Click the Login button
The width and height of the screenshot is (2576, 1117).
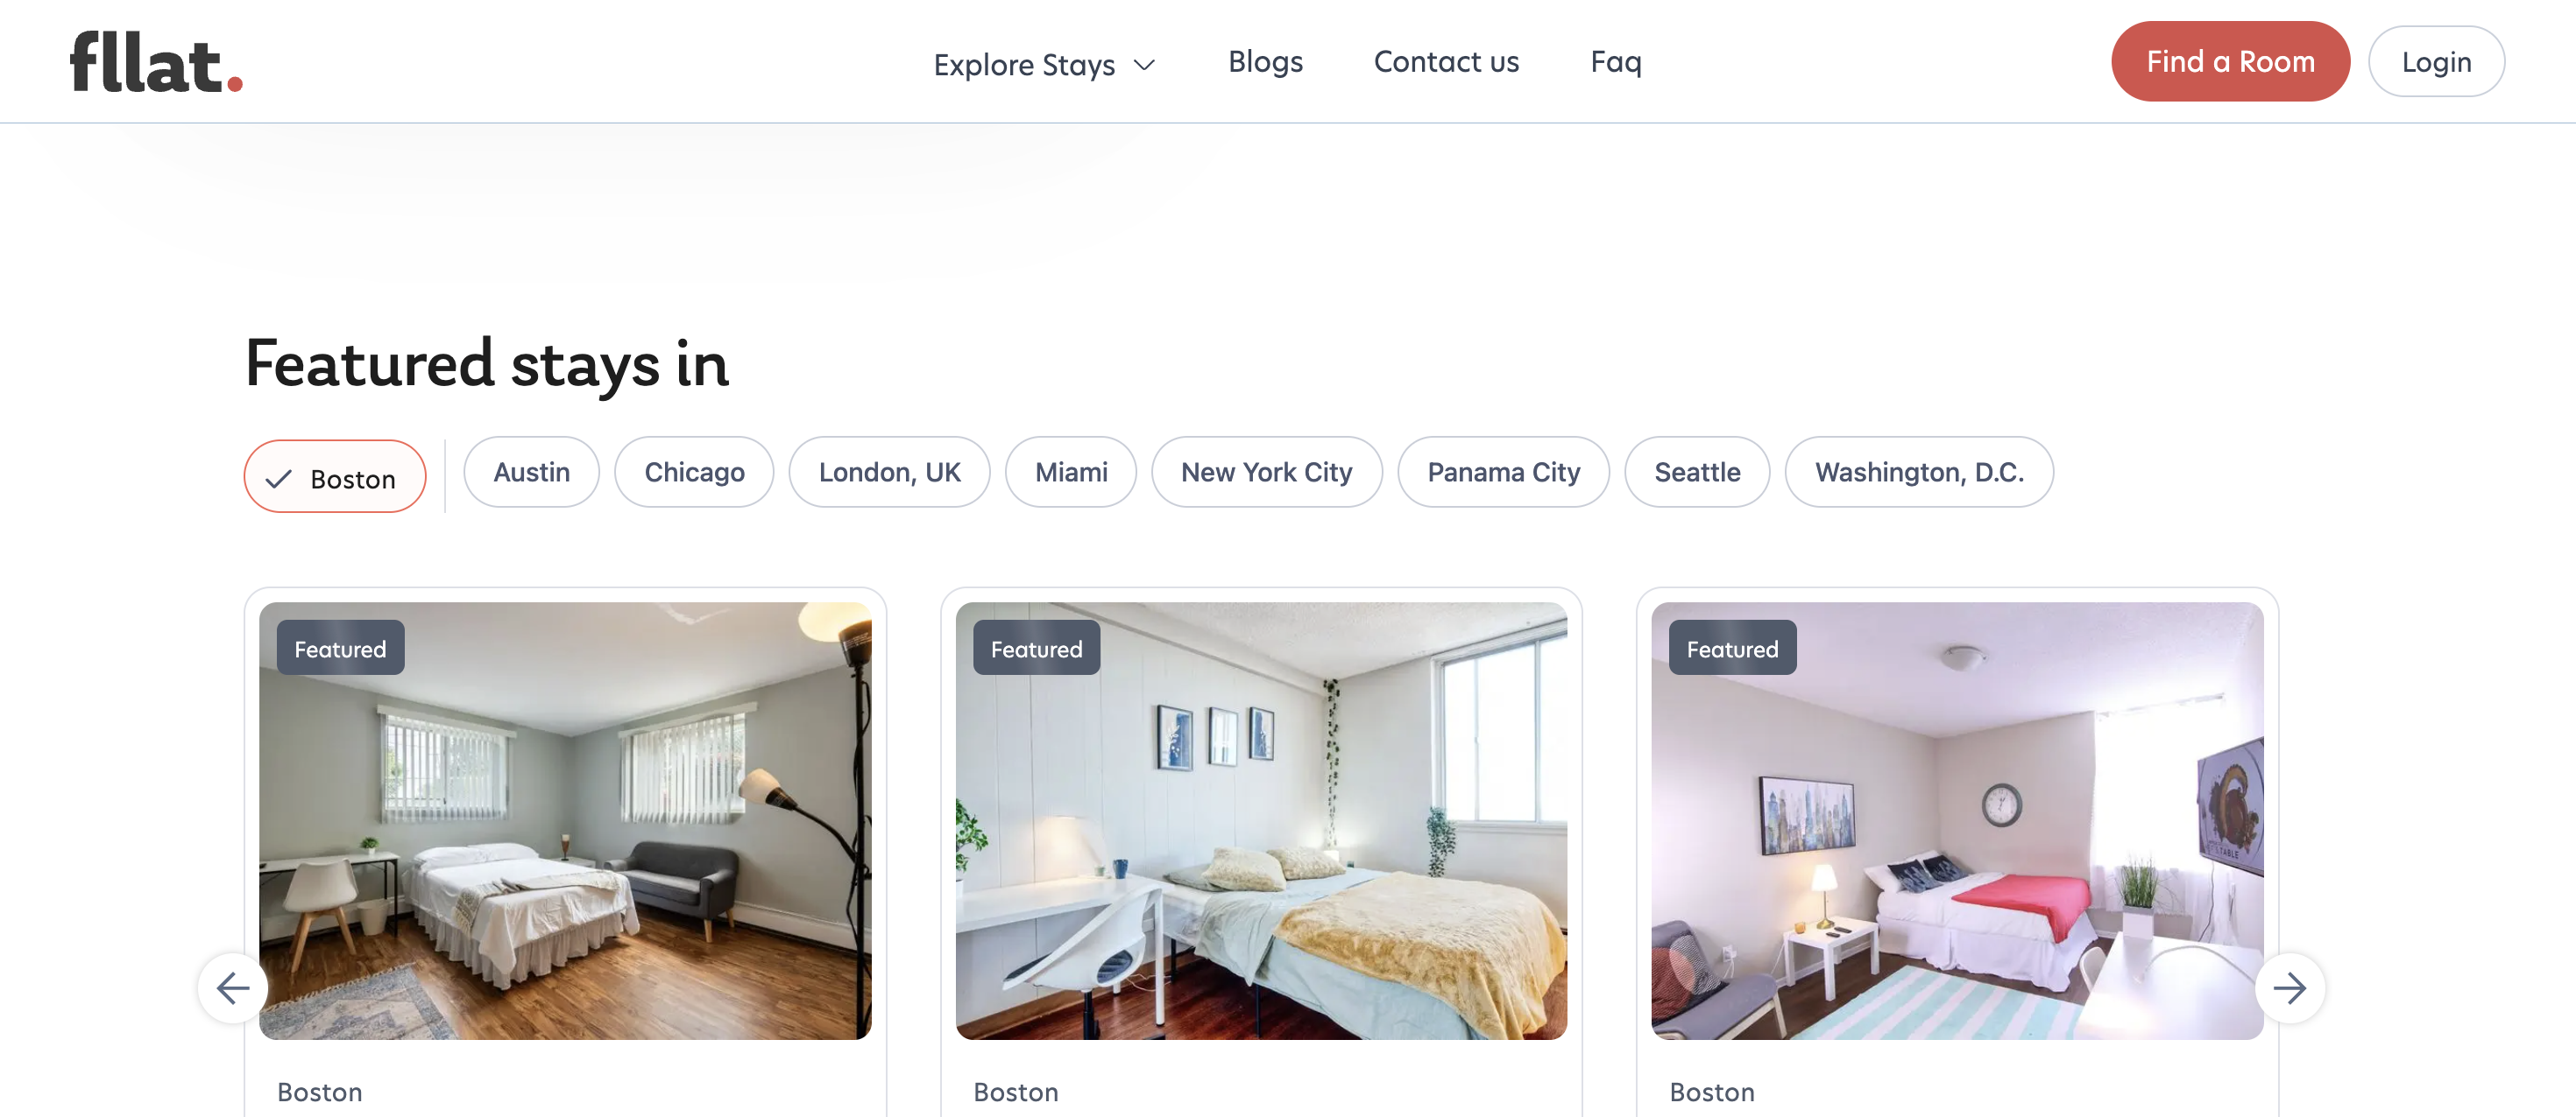coord(2436,61)
